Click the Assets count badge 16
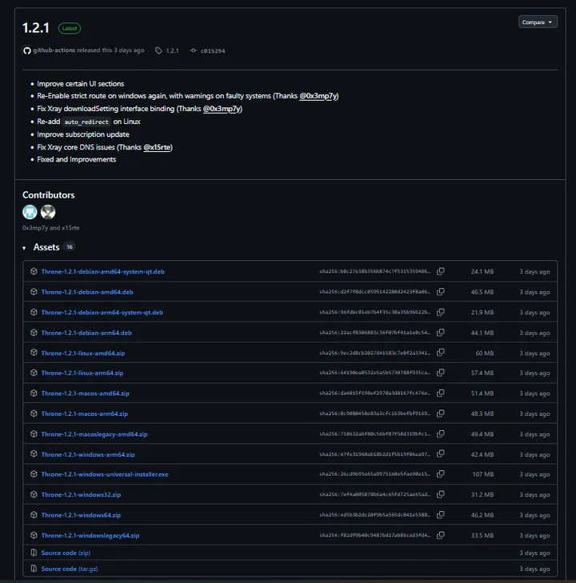Viewport: 576px width, 583px height. coord(70,247)
